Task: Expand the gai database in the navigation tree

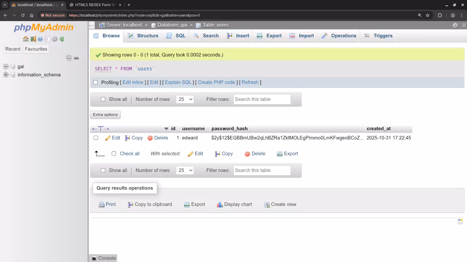Action: (5, 66)
